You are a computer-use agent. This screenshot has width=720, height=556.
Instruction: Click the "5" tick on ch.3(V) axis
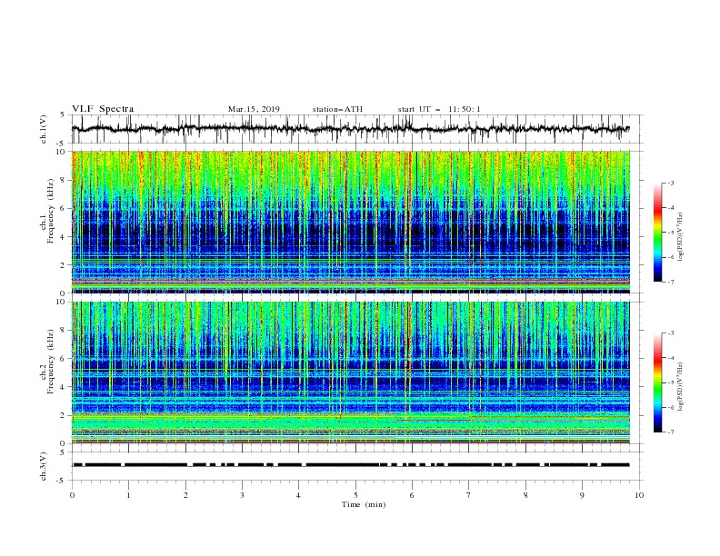click(64, 452)
